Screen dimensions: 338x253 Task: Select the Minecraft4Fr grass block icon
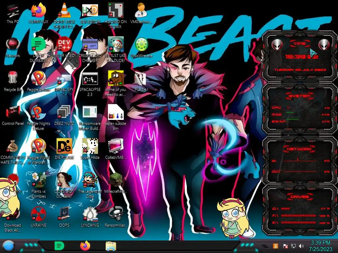tap(116, 183)
